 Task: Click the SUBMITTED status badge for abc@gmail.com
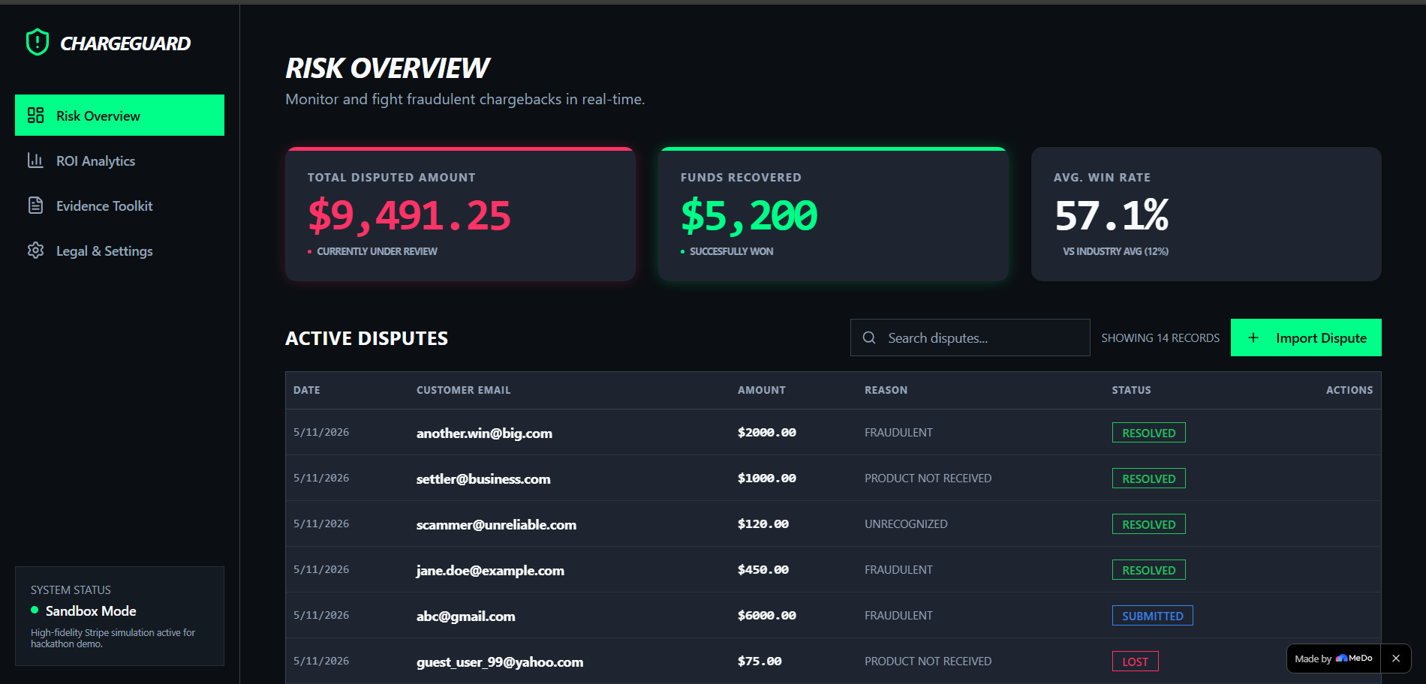pyautogui.click(x=1152, y=616)
